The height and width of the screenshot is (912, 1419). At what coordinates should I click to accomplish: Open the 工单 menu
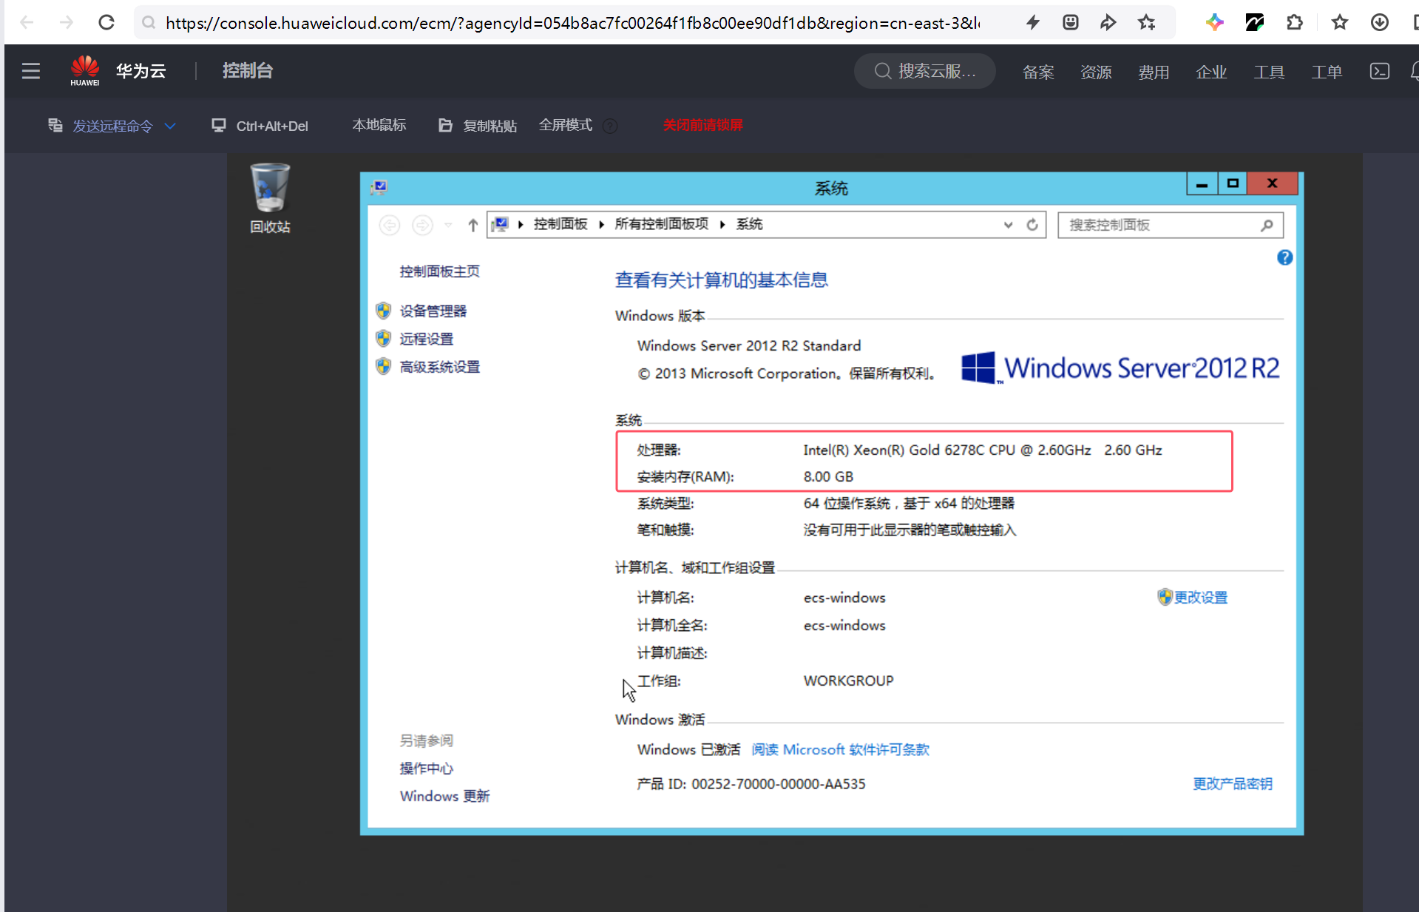click(x=1327, y=72)
